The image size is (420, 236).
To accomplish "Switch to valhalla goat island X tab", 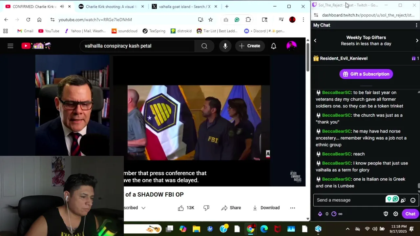I will coord(184,7).
